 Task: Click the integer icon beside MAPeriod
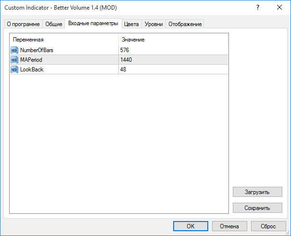[14, 60]
